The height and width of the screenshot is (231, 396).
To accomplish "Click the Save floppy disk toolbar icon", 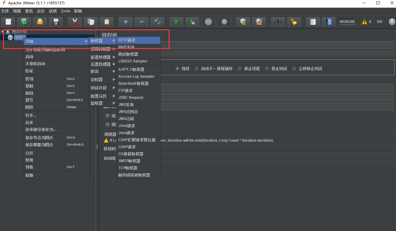I will click(56, 22).
